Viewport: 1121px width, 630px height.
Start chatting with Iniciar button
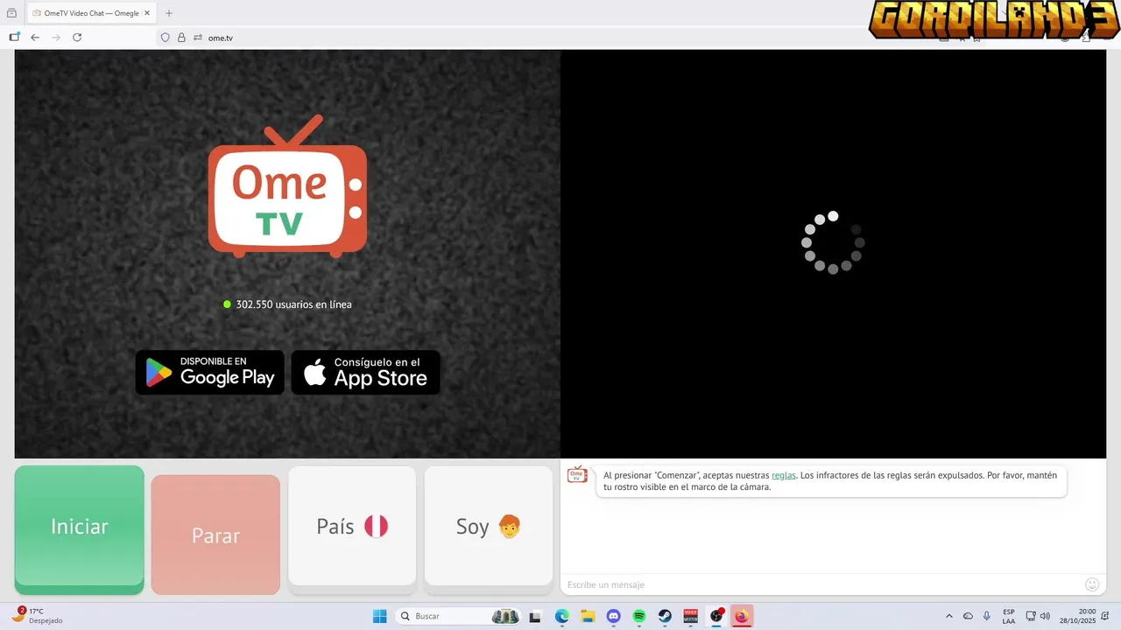pos(80,528)
